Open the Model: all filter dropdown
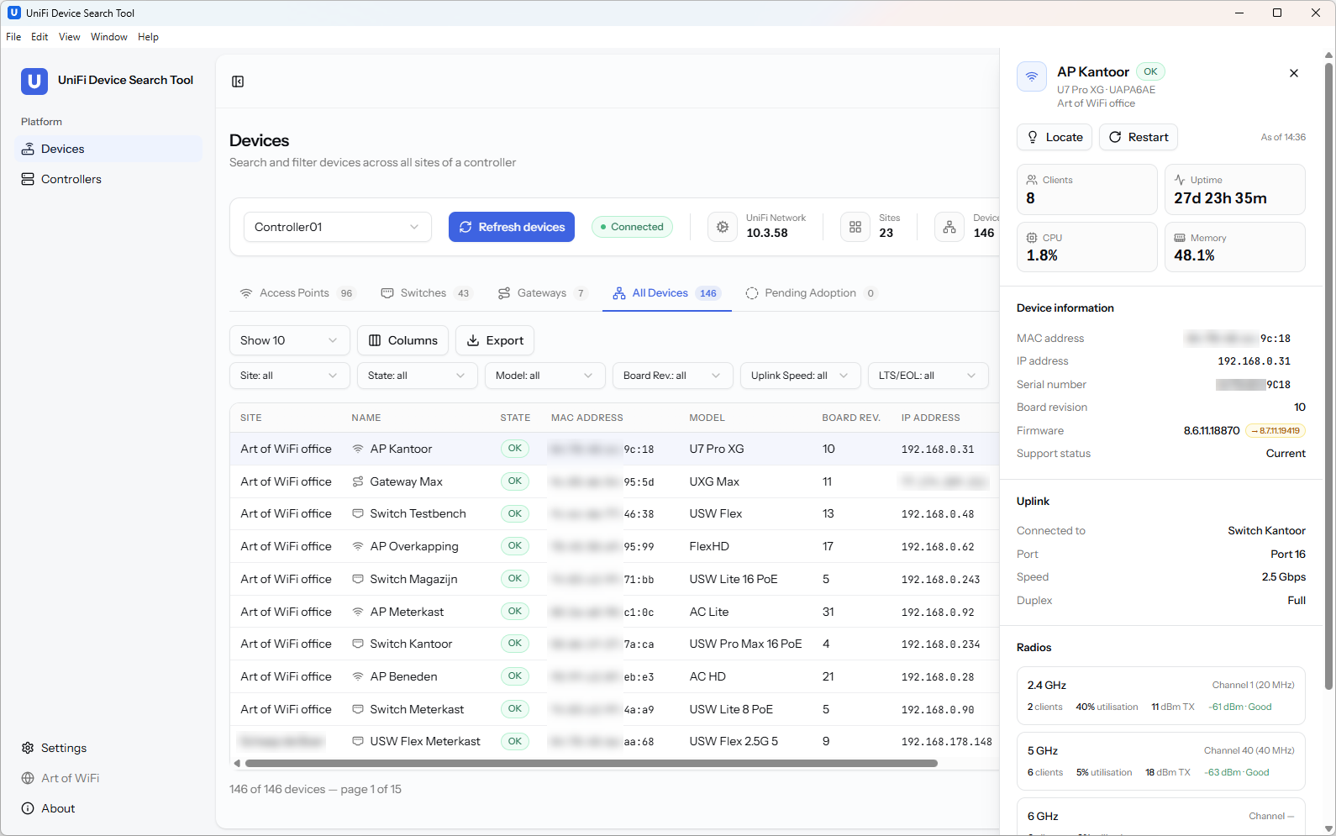The image size is (1336, 836). click(545, 376)
